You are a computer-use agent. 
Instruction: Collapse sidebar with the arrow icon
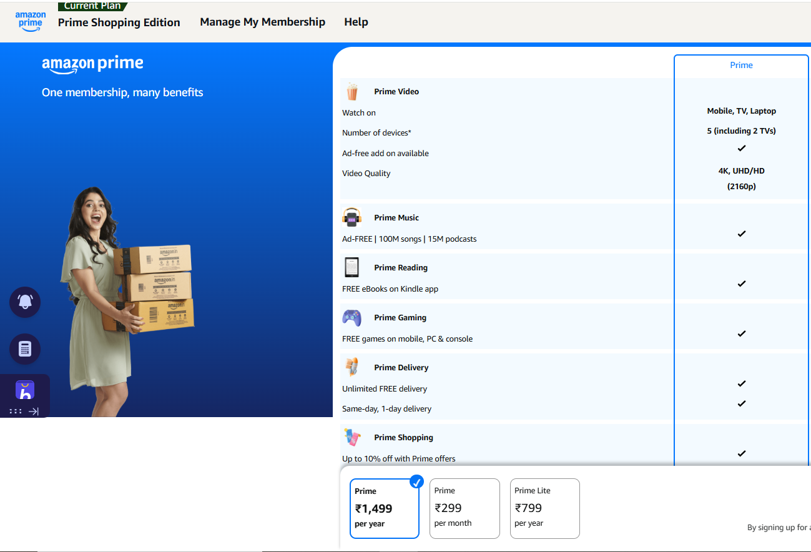(34, 412)
